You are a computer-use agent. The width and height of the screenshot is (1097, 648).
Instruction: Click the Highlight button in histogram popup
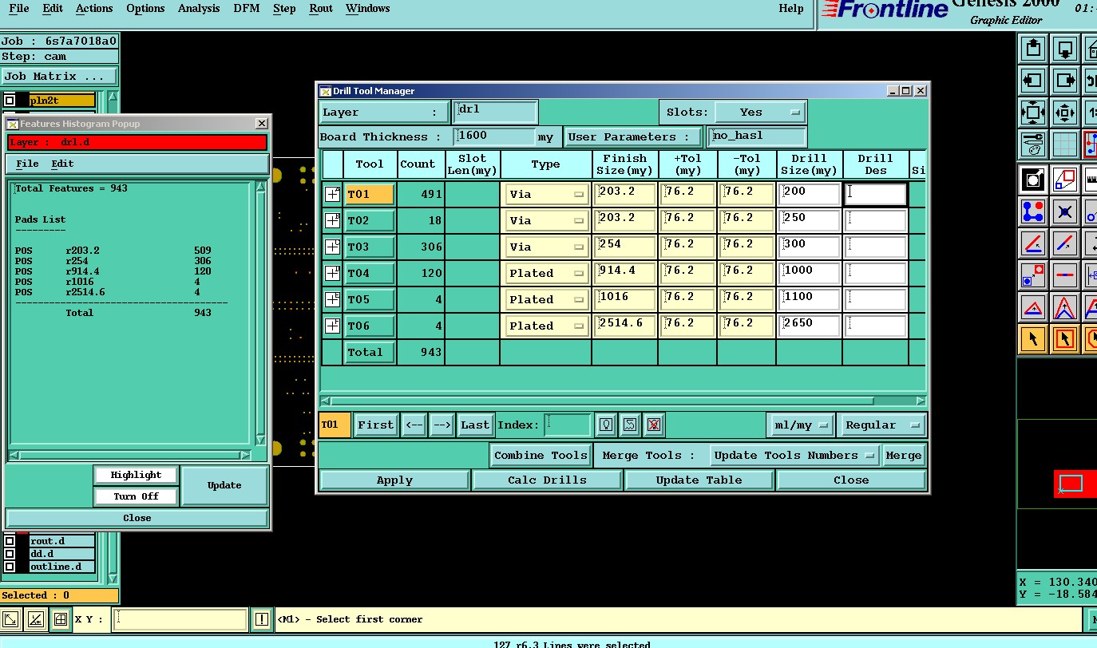(x=136, y=475)
